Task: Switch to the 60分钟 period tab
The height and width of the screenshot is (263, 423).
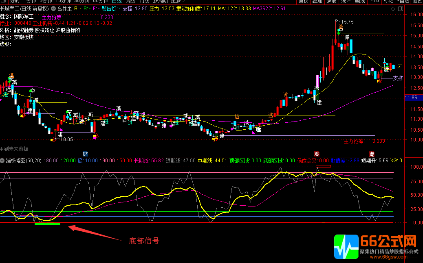Action: pos(101,1)
